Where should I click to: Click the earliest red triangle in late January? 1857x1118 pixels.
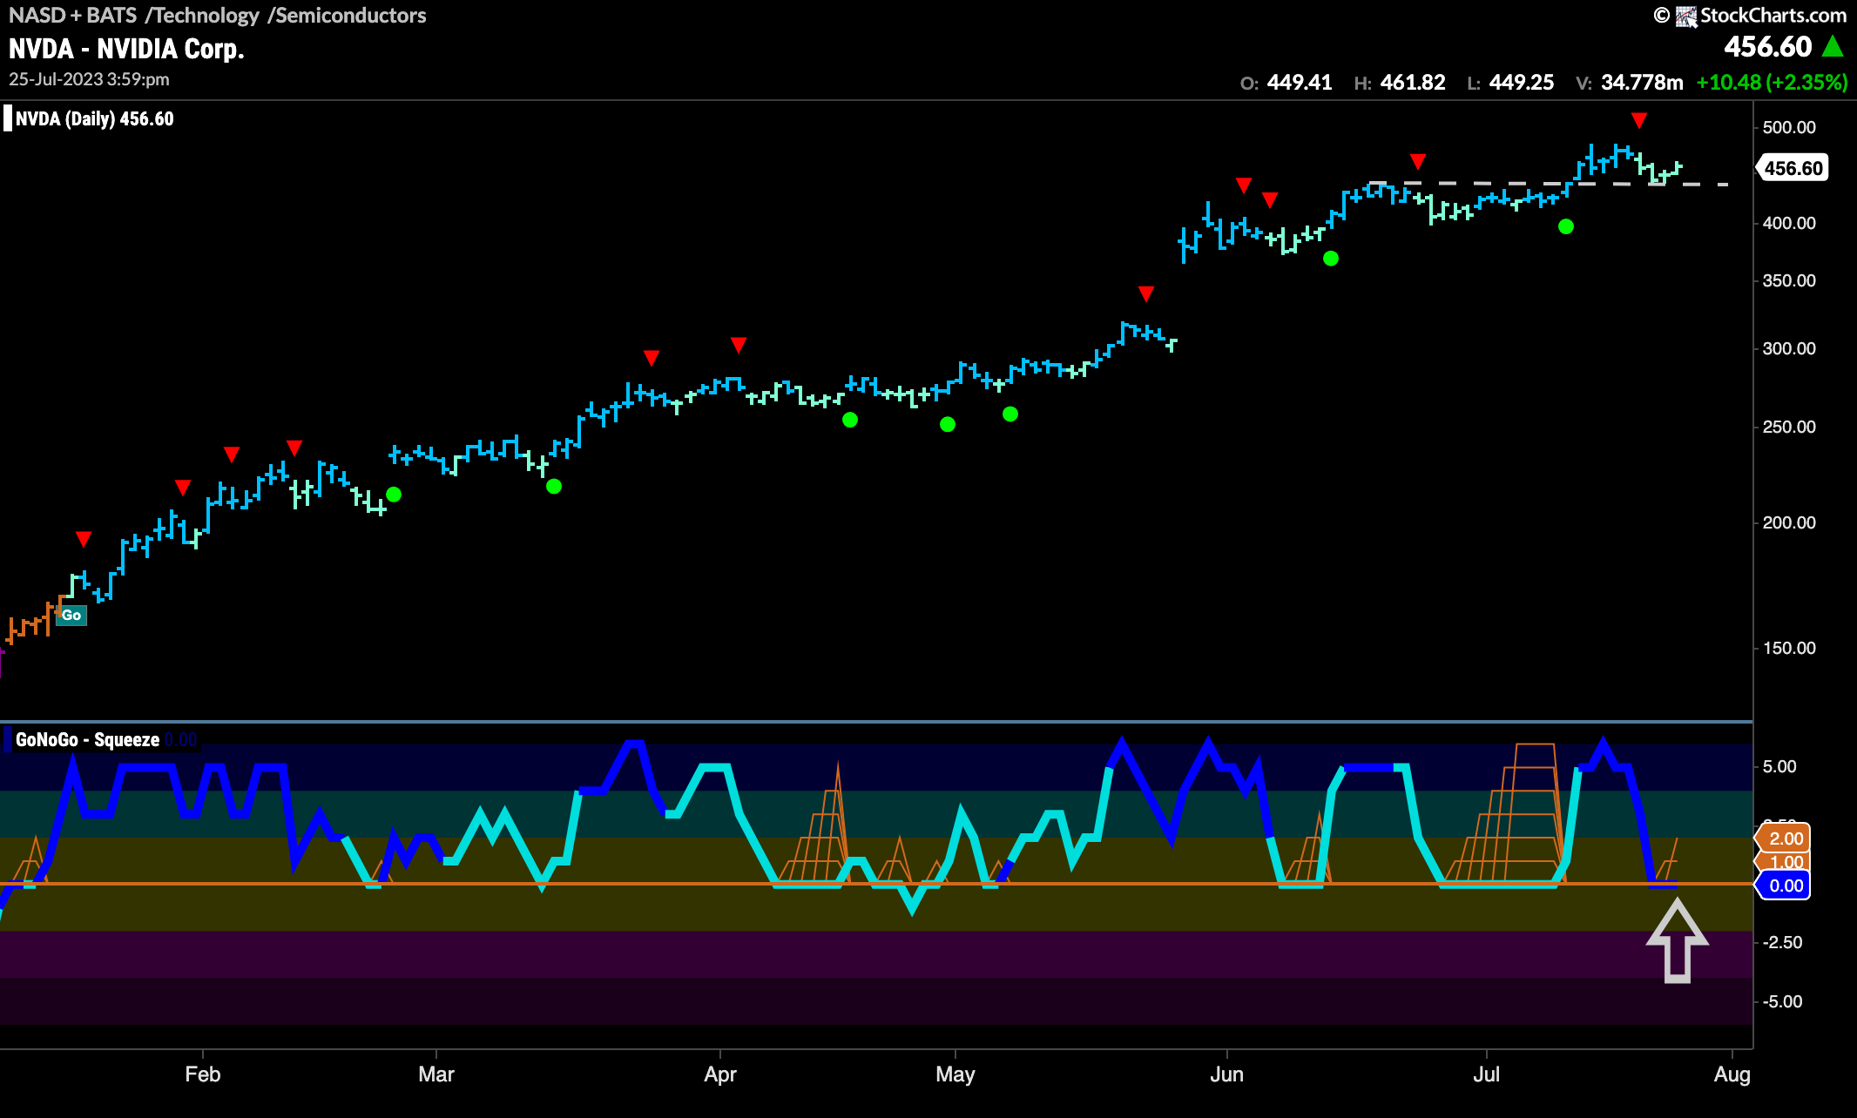pos(84,539)
